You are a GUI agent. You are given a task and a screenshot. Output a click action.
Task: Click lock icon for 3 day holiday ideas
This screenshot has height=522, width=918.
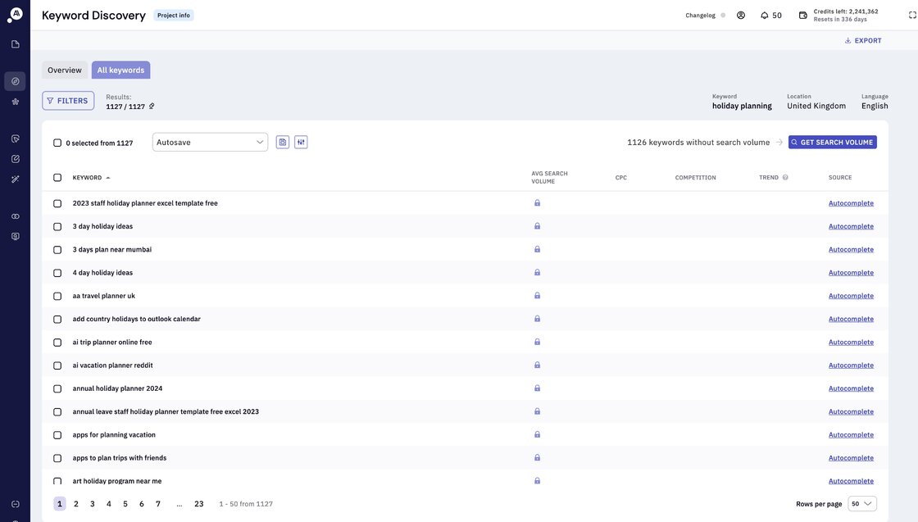pyautogui.click(x=537, y=226)
